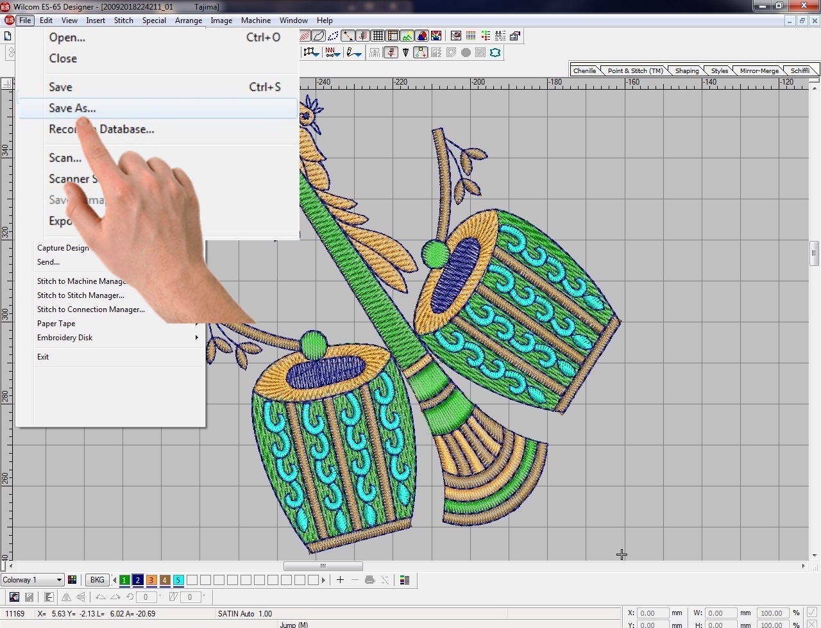Click the X position input field
Image resolution: width=821 pixels, height=628 pixels.
pos(652,613)
